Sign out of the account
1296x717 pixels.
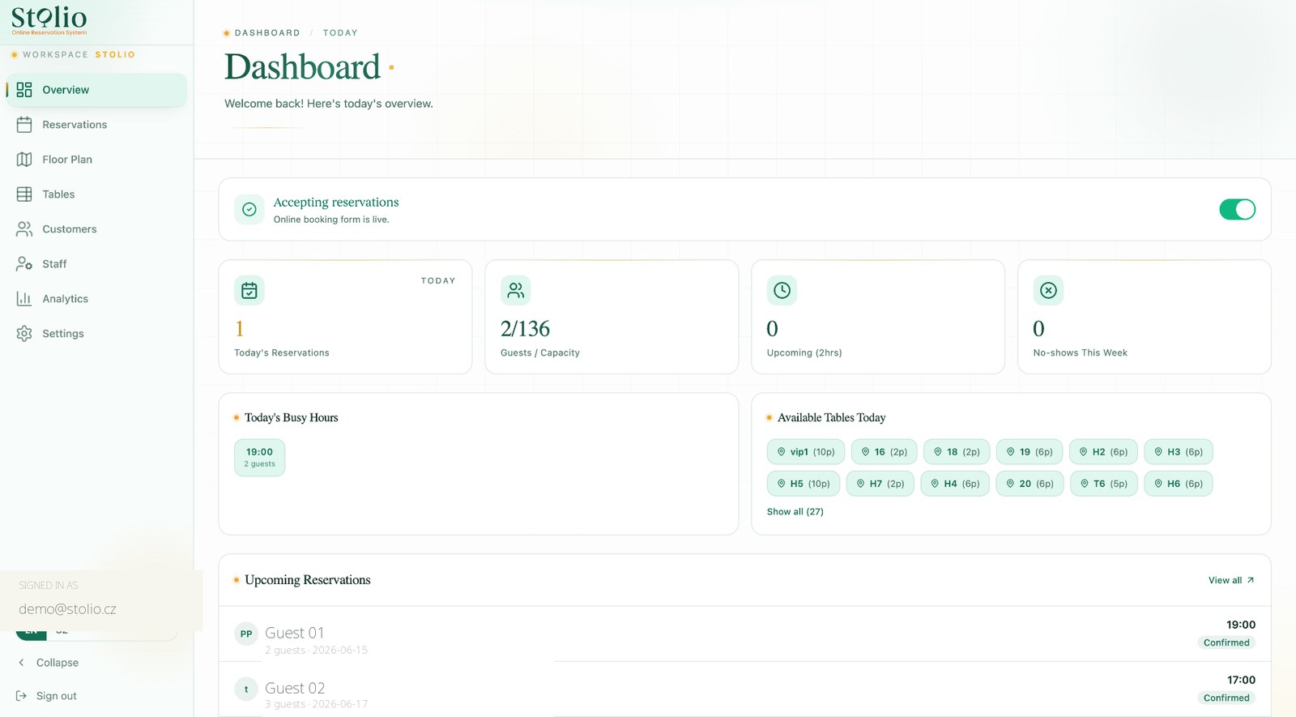[x=47, y=696]
